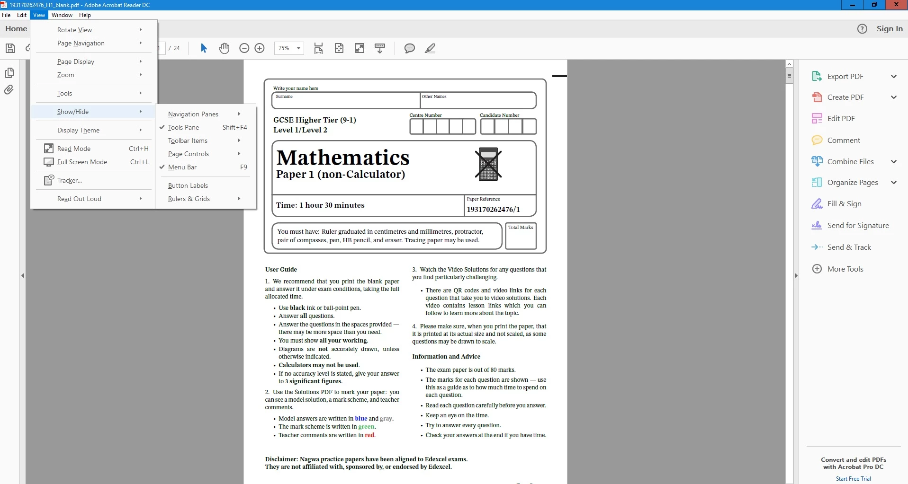Open the Page Display submenu

(x=93, y=62)
